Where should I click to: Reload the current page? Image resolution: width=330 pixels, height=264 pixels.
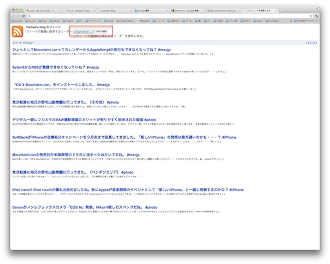tap(24, 16)
